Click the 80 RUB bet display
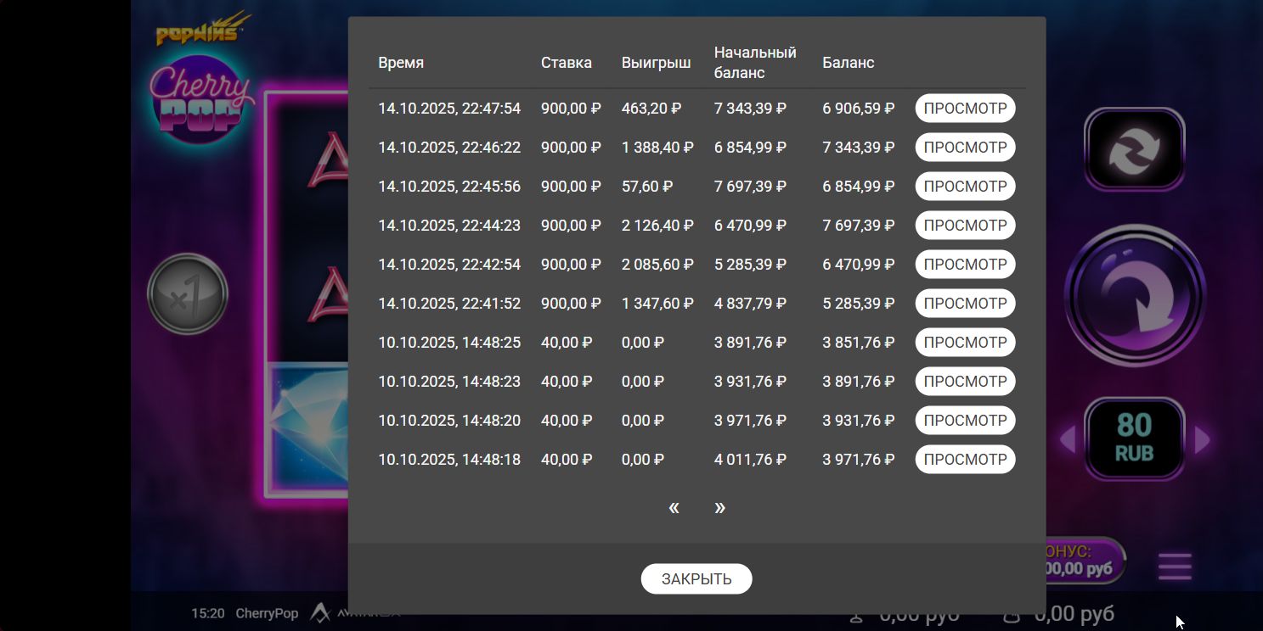 (1134, 439)
